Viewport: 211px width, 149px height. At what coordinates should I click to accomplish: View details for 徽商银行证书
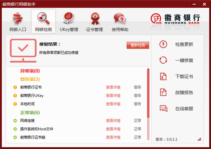[113, 87]
